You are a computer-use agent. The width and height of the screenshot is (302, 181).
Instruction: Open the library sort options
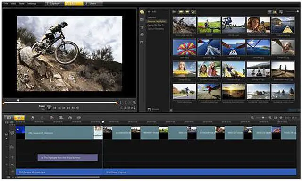click(x=281, y=12)
